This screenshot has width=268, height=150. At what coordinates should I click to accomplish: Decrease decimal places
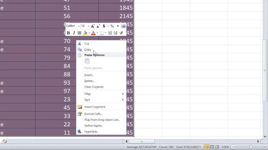(116, 33)
